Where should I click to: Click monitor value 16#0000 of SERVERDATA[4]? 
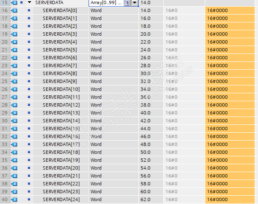(217, 42)
